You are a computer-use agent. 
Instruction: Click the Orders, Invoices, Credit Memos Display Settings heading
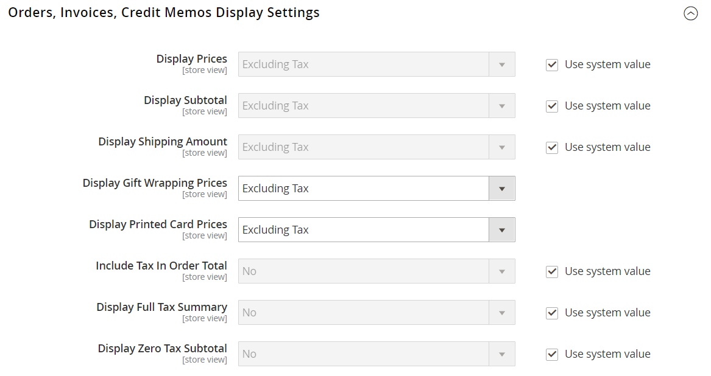(164, 13)
